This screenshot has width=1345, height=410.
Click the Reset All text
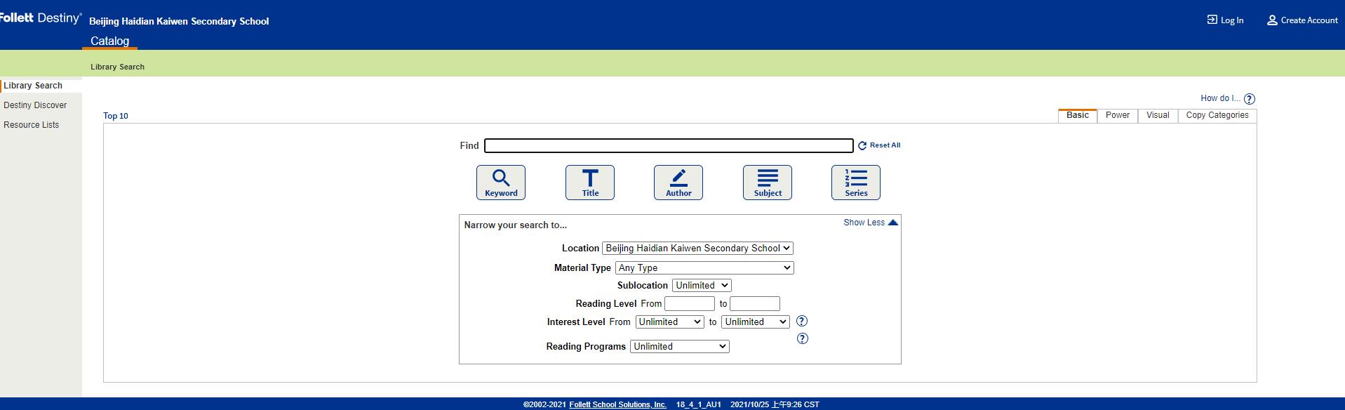pos(885,145)
